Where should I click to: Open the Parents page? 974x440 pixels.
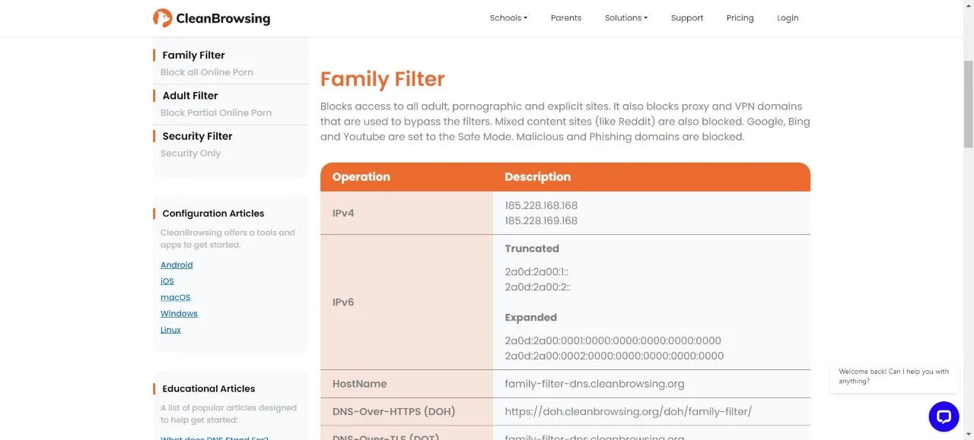pos(566,17)
